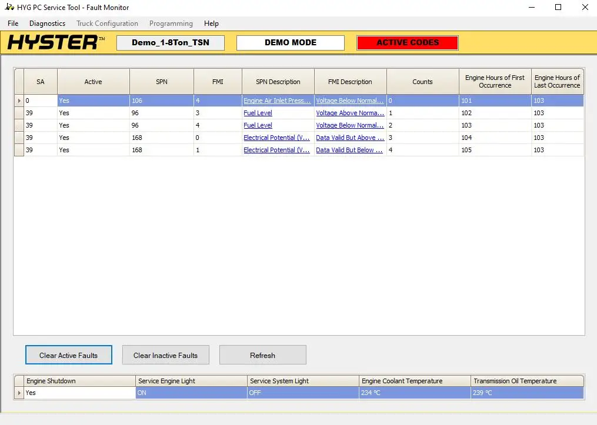Open the Engine Air Inlet Pressure link
This screenshot has width=597, height=425.
click(277, 101)
